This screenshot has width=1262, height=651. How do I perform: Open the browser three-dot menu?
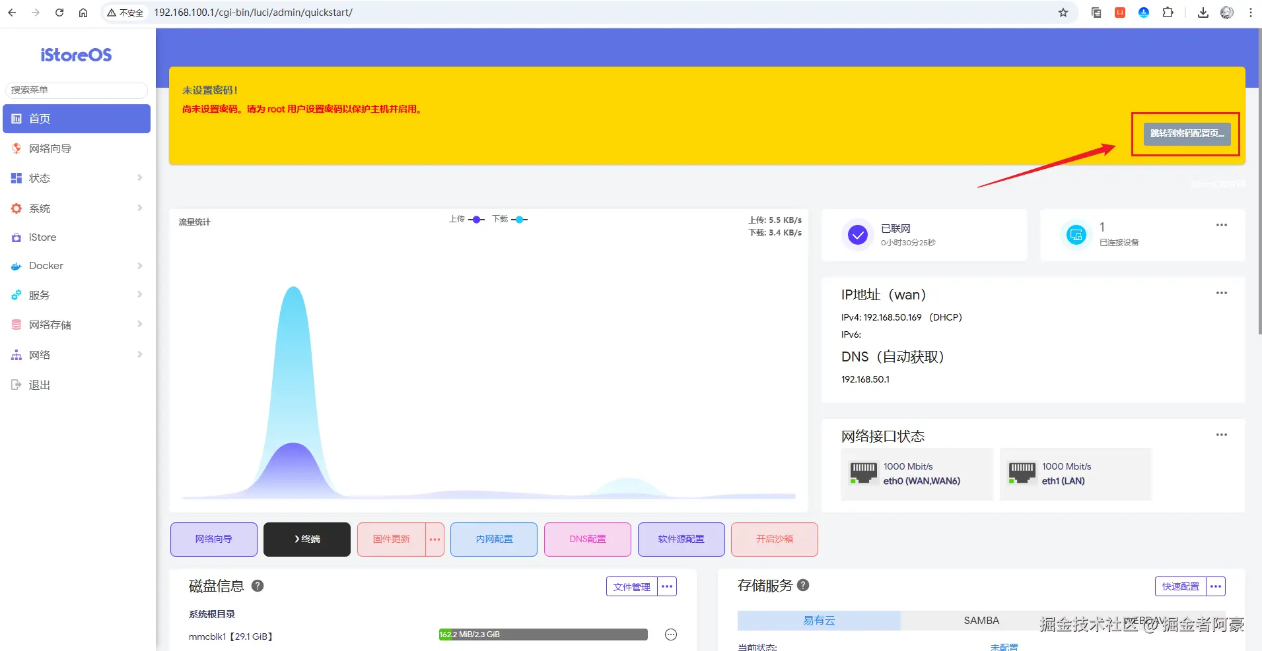[x=1251, y=13]
